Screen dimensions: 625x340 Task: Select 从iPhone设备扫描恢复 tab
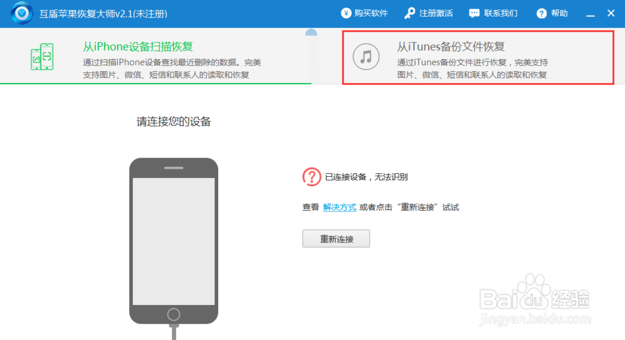click(156, 56)
